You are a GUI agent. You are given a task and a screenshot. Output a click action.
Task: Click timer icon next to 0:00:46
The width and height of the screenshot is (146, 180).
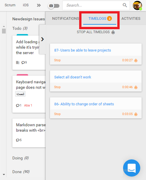136,87
